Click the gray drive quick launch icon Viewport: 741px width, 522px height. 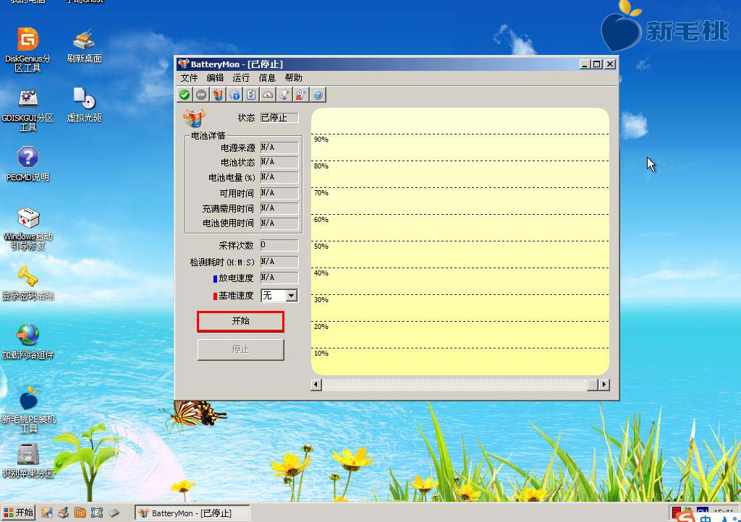[114, 513]
